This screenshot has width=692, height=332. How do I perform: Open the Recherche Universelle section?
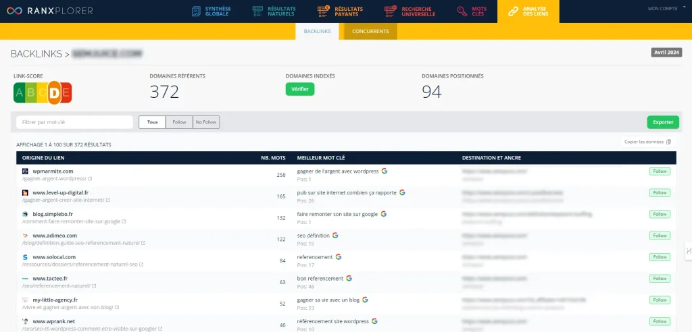[x=410, y=11]
